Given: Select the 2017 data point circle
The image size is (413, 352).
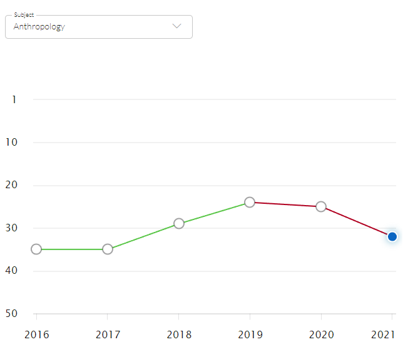Looking at the screenshot, I should coord(108,249).
